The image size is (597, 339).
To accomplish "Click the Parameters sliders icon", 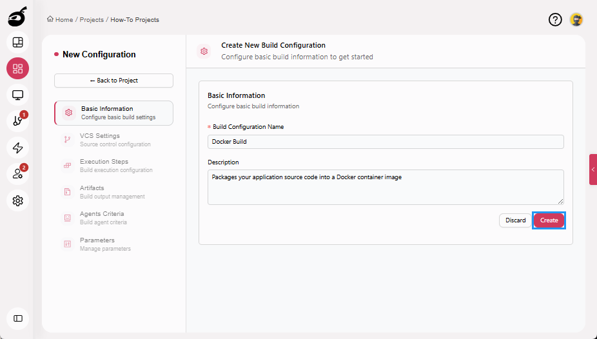I will click(68, 244).
